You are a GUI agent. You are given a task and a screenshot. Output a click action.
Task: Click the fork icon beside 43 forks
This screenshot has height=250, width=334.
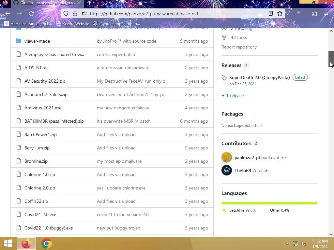point(224,38)
